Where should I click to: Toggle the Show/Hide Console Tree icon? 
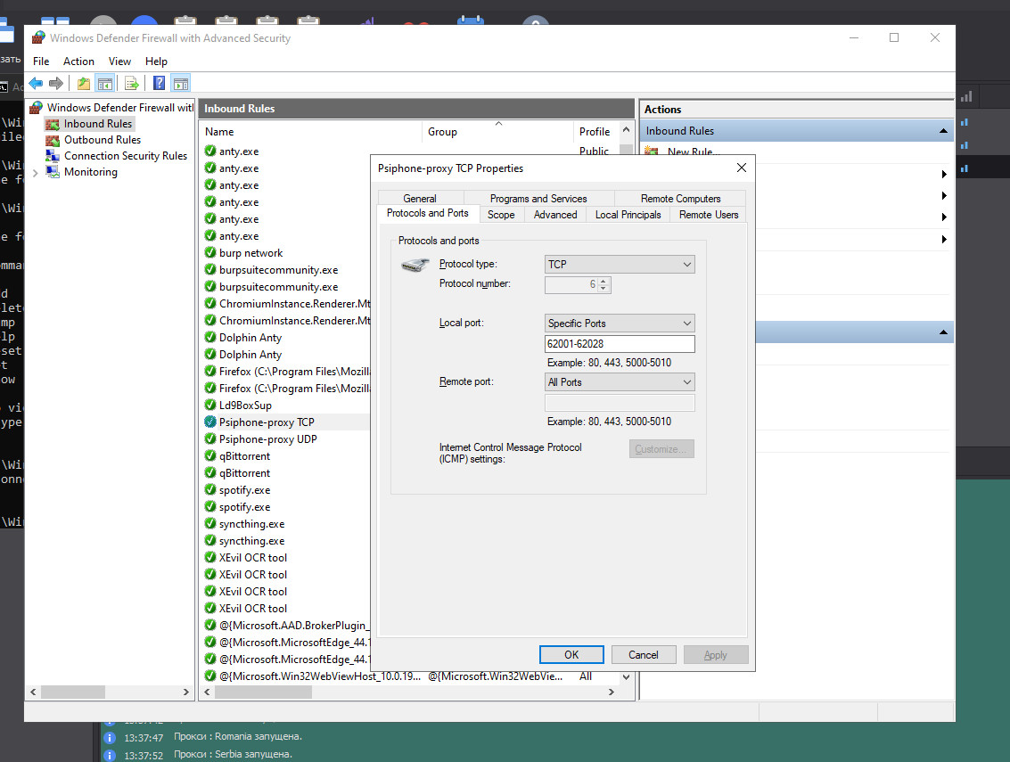point(105,84)
